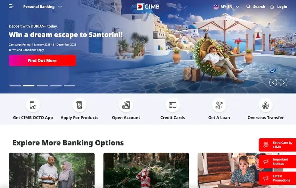Go to the next banner slide arrow
Viewport: 296px width, 188px height.
[283, 82]
